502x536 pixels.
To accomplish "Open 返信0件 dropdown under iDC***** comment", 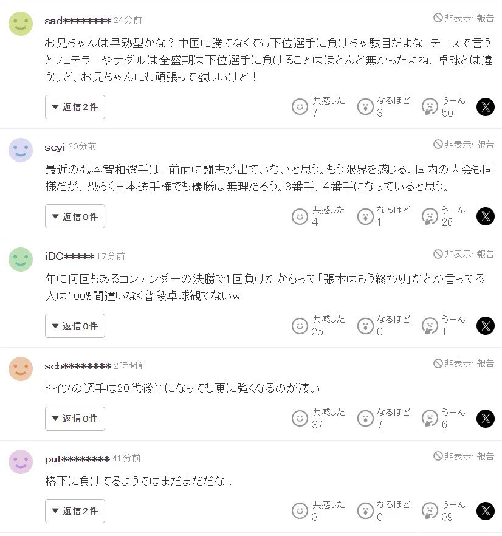I will [75, 326].
